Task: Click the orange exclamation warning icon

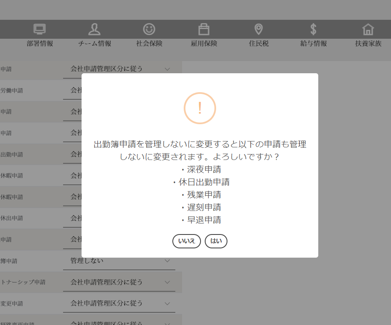Action: tap(200, 108)
